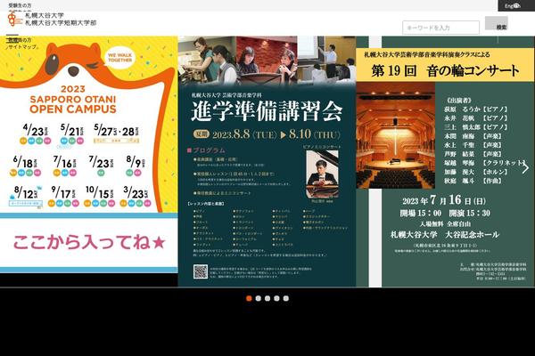Click the 5/21 open campus date

click(x=71, y=133)
